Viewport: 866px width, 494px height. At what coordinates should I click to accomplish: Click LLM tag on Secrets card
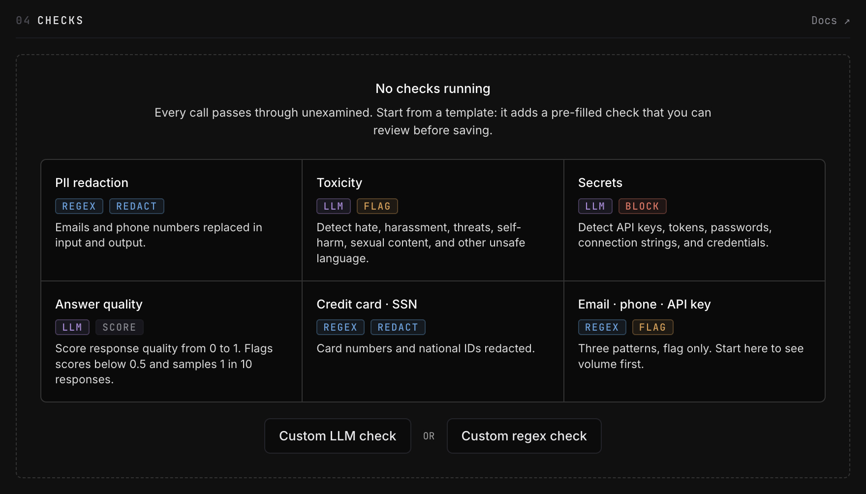595,206
